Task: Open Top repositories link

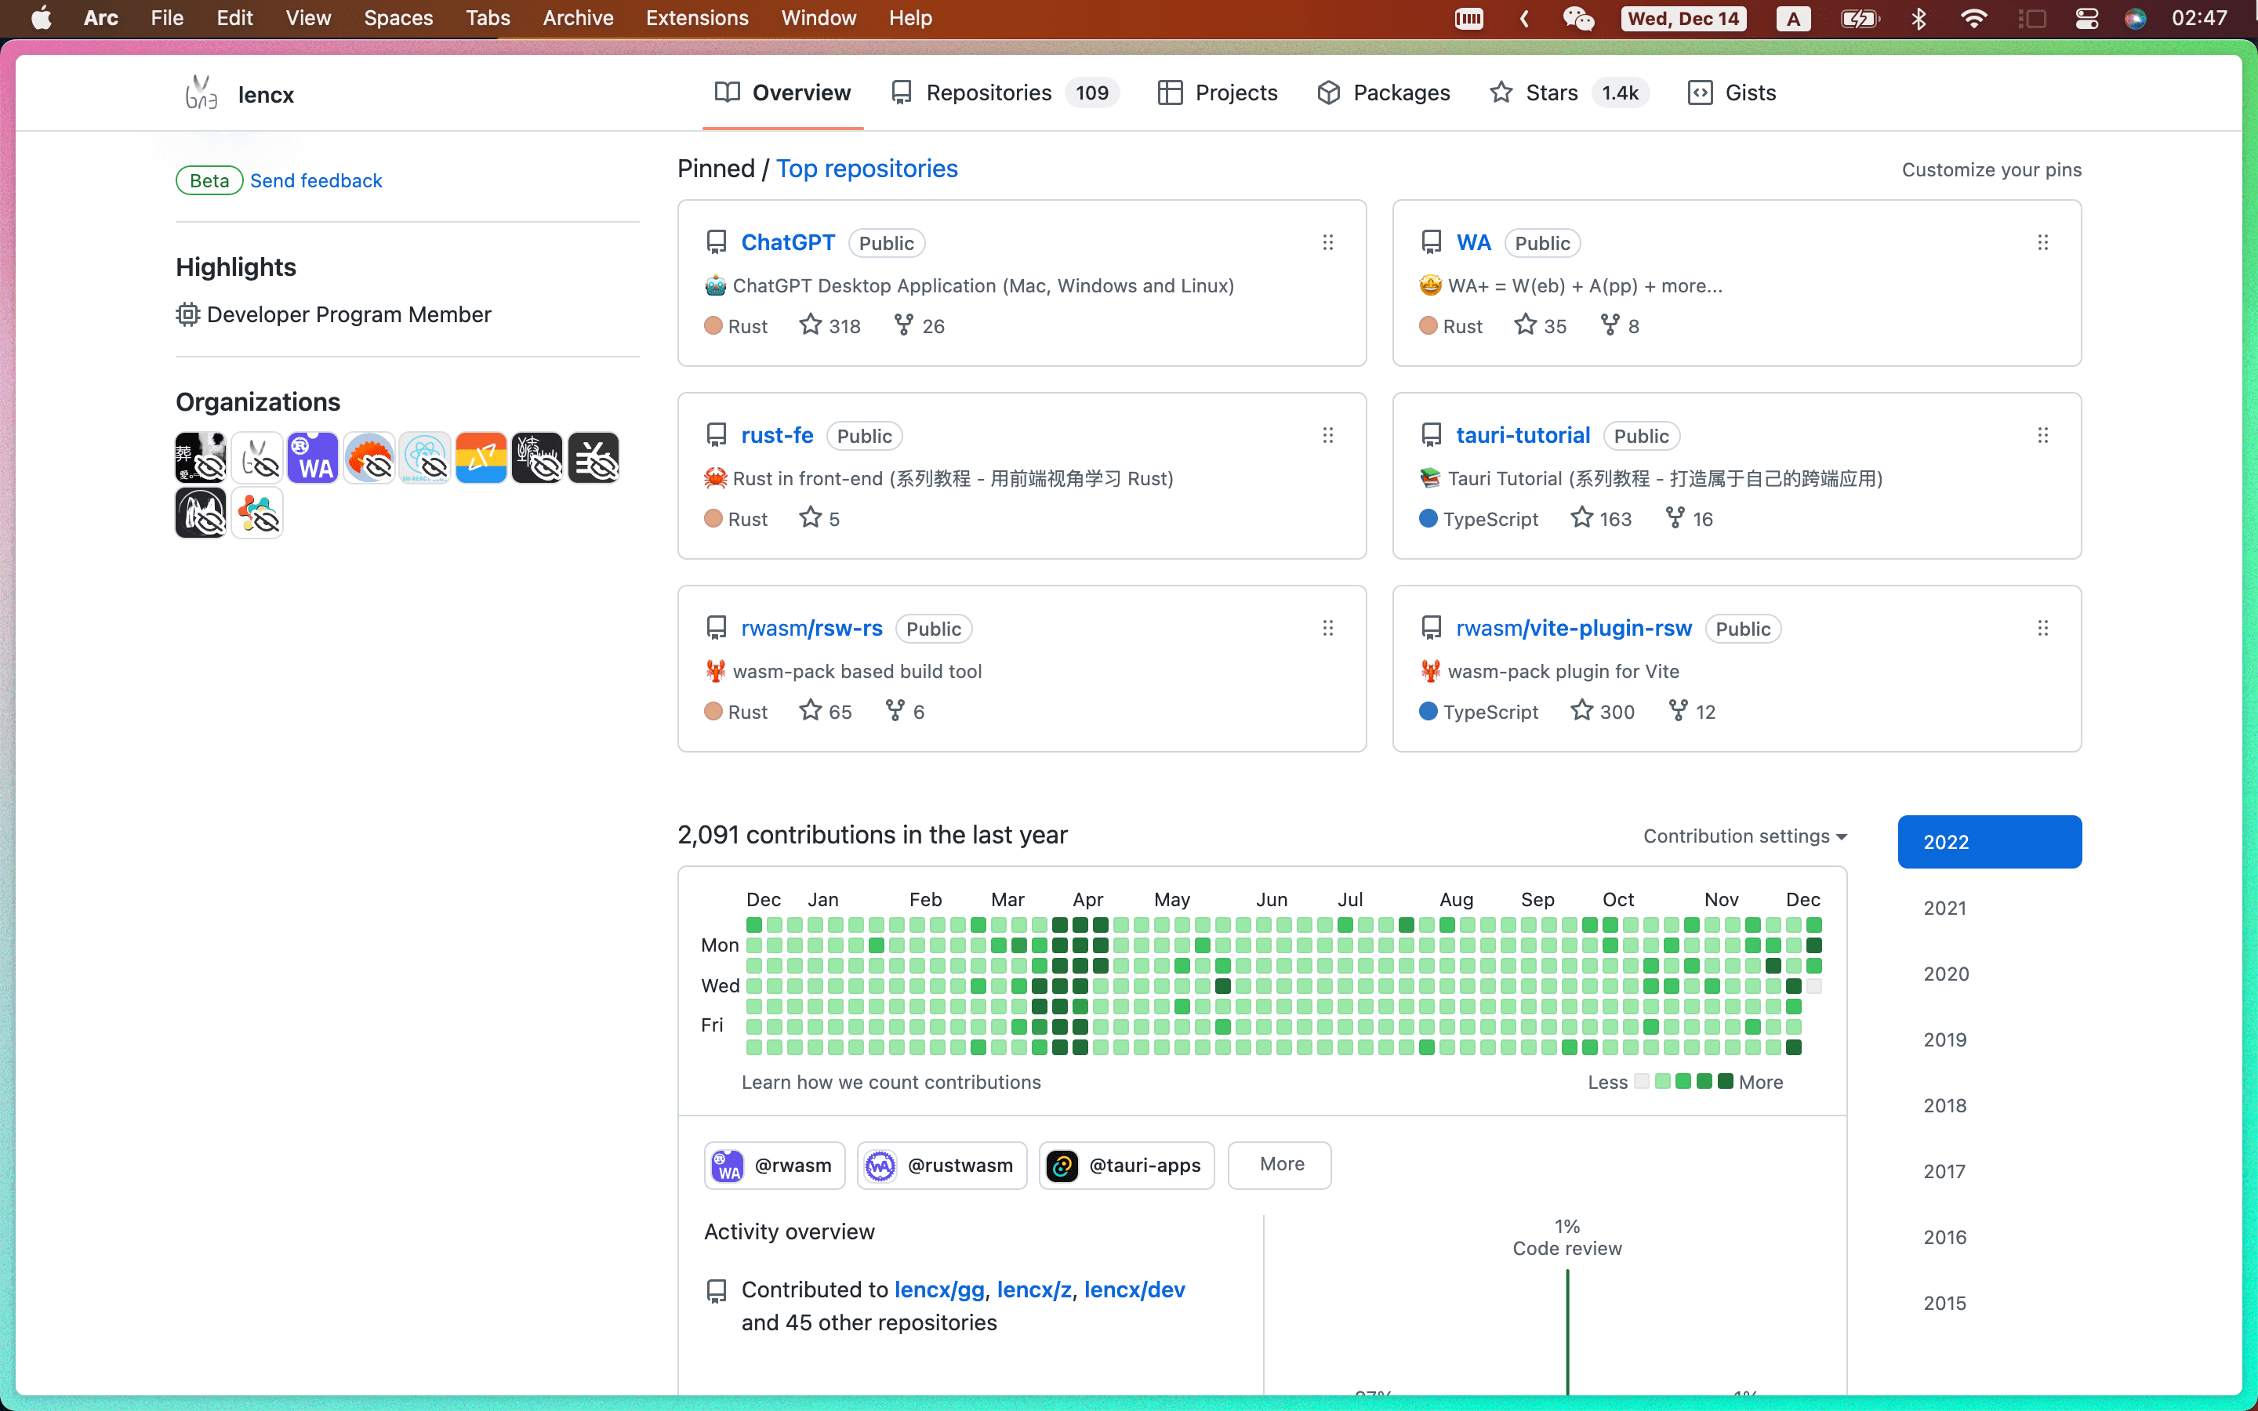Action: [x=866, y=168]
